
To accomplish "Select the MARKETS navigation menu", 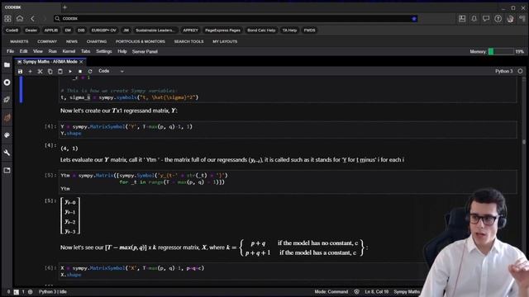I will (x=19, y=41).
